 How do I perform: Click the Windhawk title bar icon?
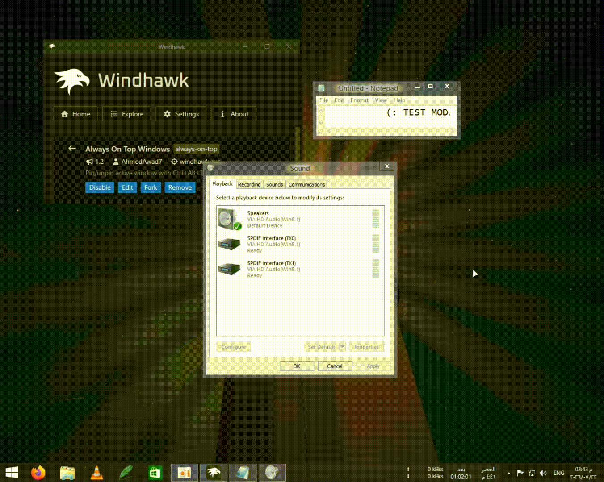[x=52, y=46]
